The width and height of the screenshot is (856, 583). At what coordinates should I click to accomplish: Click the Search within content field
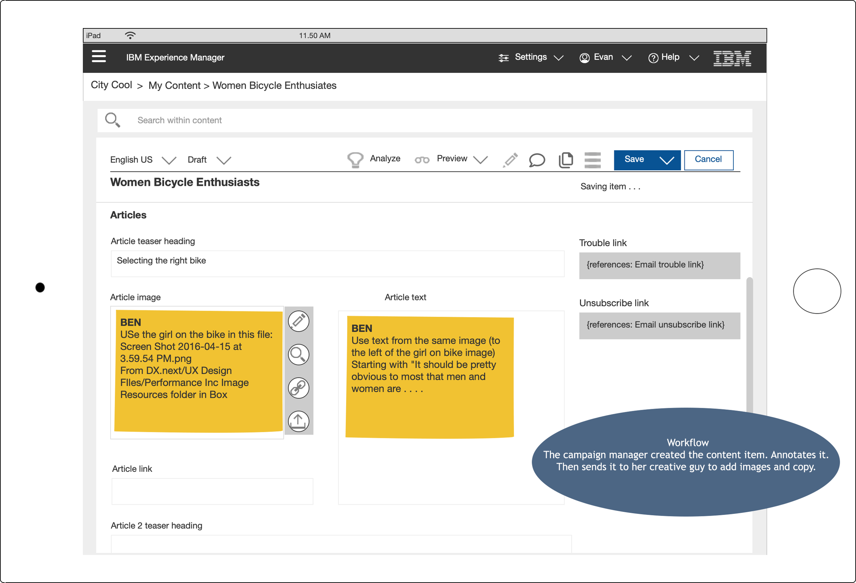[425, 120]
